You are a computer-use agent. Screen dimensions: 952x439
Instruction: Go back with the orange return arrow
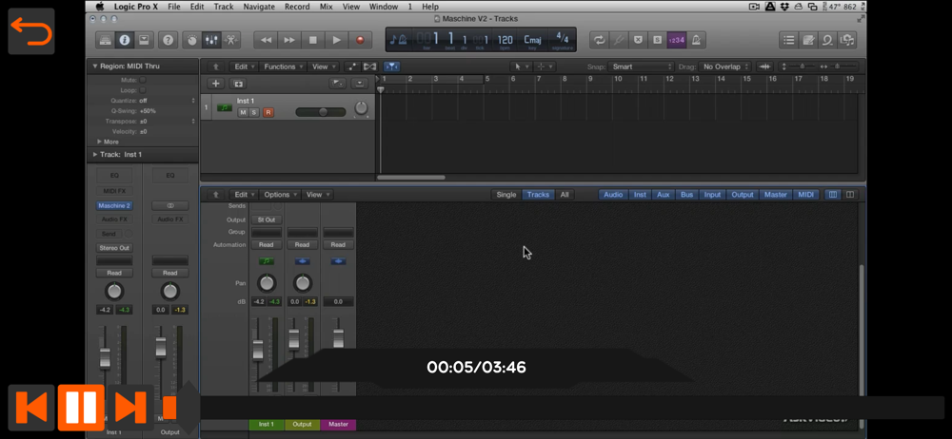tap(31, 31)
